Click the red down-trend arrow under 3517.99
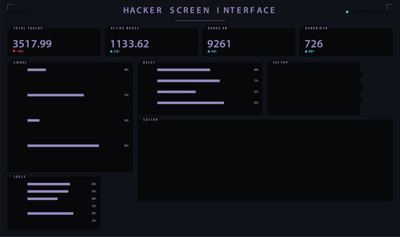The width and height of the screenshot is (400, 237). 14,51
